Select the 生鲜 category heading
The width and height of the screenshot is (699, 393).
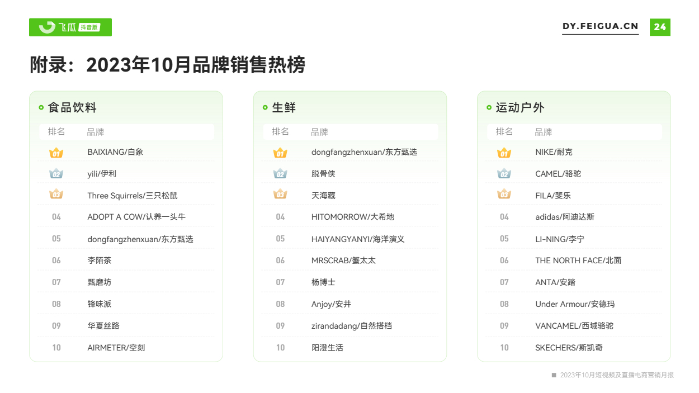click(284, 108)
